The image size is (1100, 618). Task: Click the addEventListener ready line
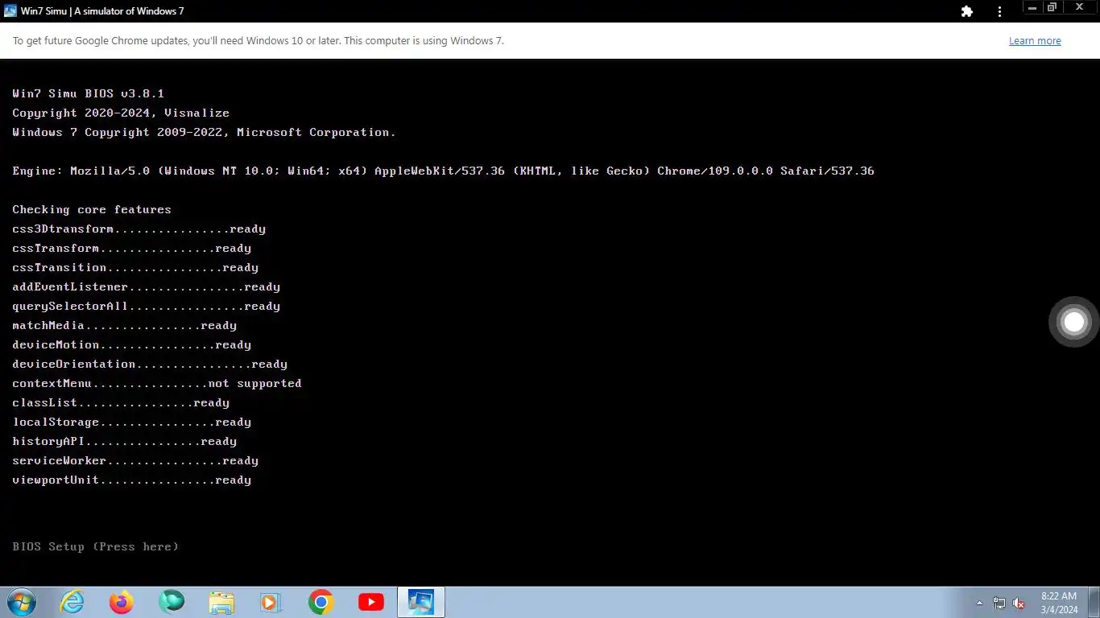click(146, 286)
